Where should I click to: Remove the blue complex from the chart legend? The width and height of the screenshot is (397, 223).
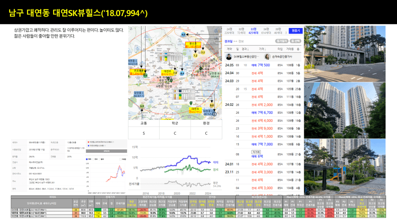click(105, 146)
